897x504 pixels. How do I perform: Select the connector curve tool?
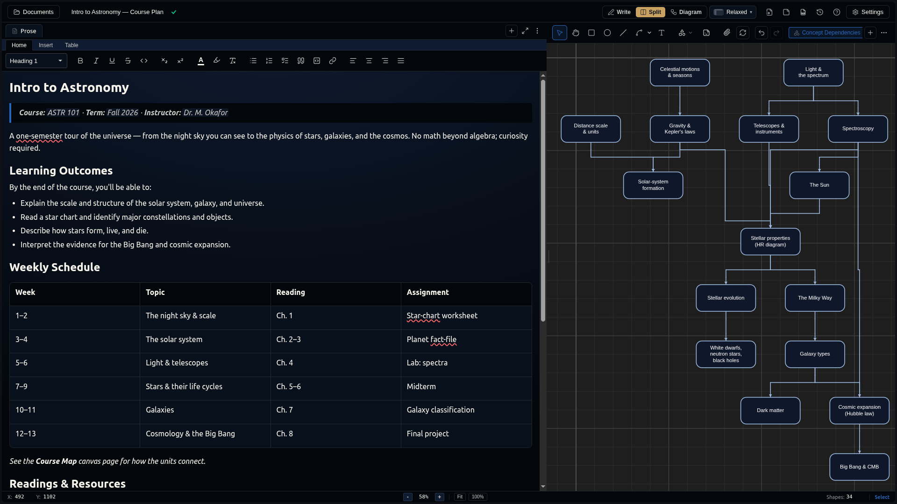[639, 33]
